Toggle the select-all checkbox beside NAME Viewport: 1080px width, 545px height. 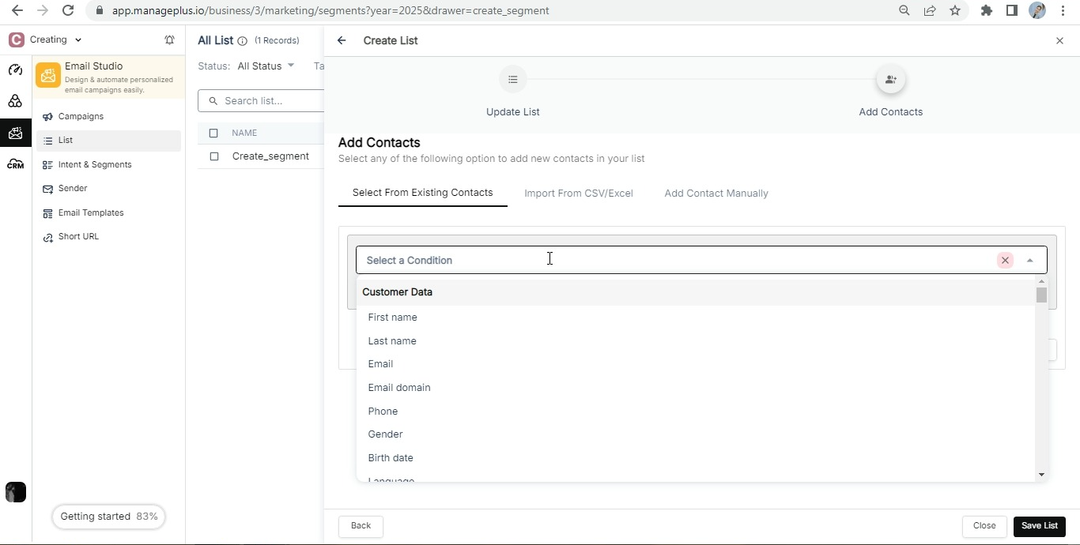[213, 133]
